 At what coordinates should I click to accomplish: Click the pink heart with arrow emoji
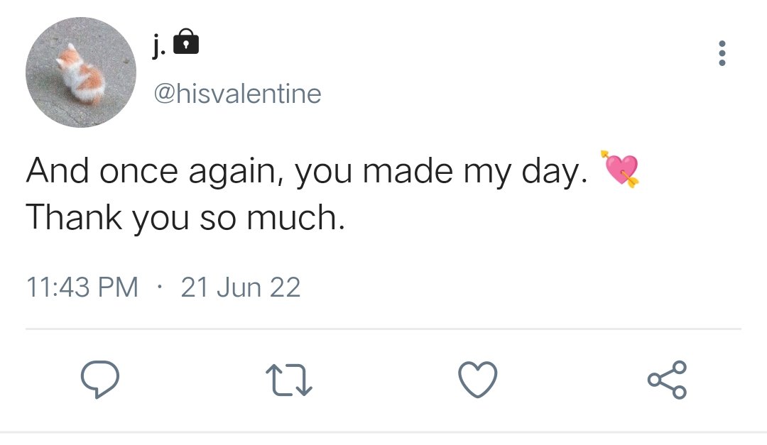click(x=619, y=168)
